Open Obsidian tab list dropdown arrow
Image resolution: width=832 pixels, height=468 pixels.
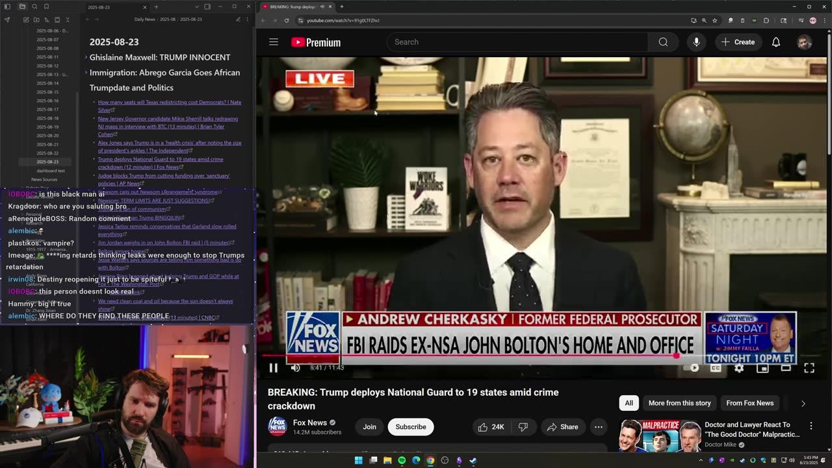[197, 6]
